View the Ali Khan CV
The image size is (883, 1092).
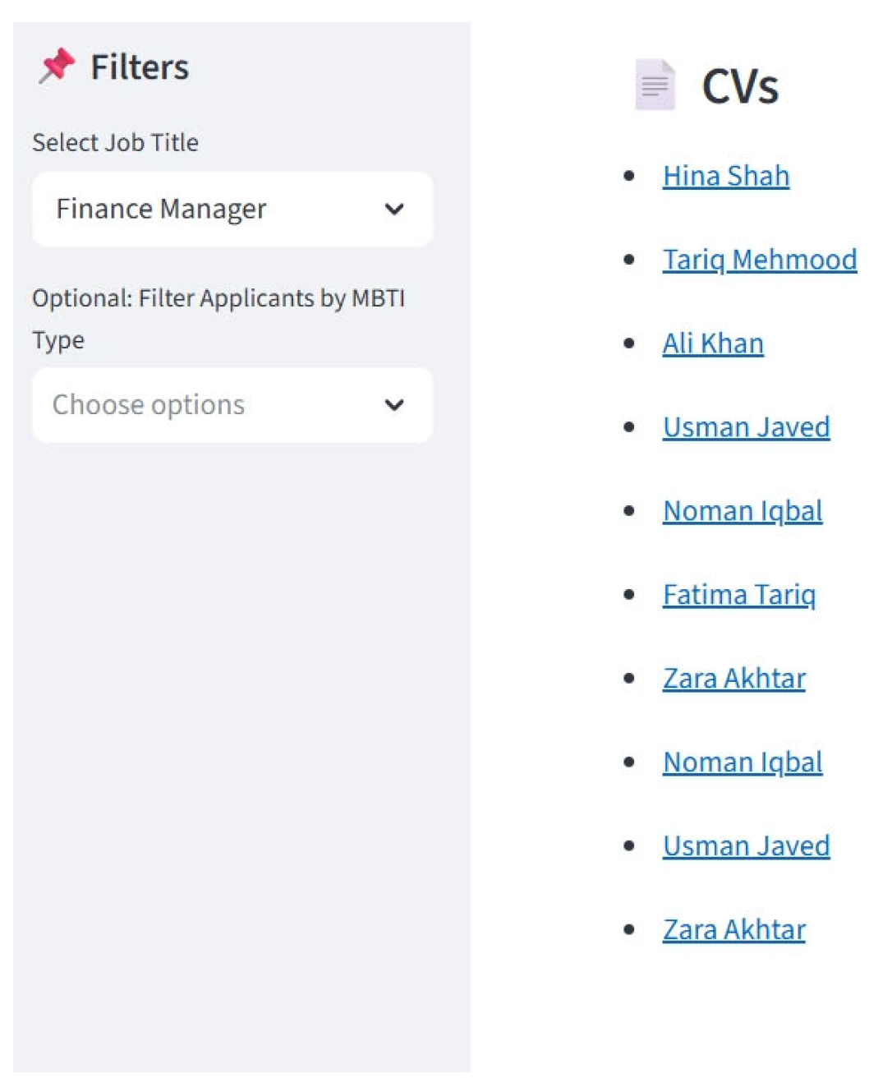point(713,343)
